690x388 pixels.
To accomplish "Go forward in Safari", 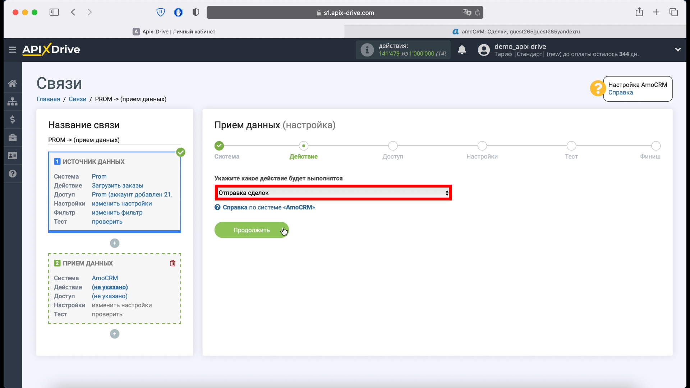I will click(x=90, y=12).
